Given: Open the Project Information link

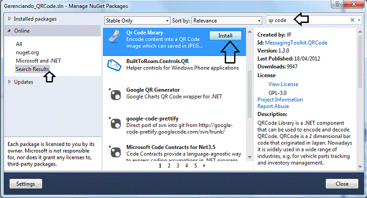Looking at the screenshot, I should (x=280, y=99).
